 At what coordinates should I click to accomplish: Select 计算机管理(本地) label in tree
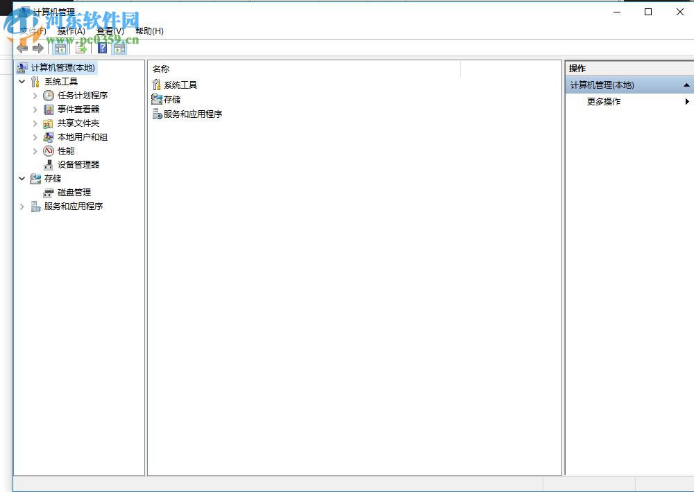(63, 68)
